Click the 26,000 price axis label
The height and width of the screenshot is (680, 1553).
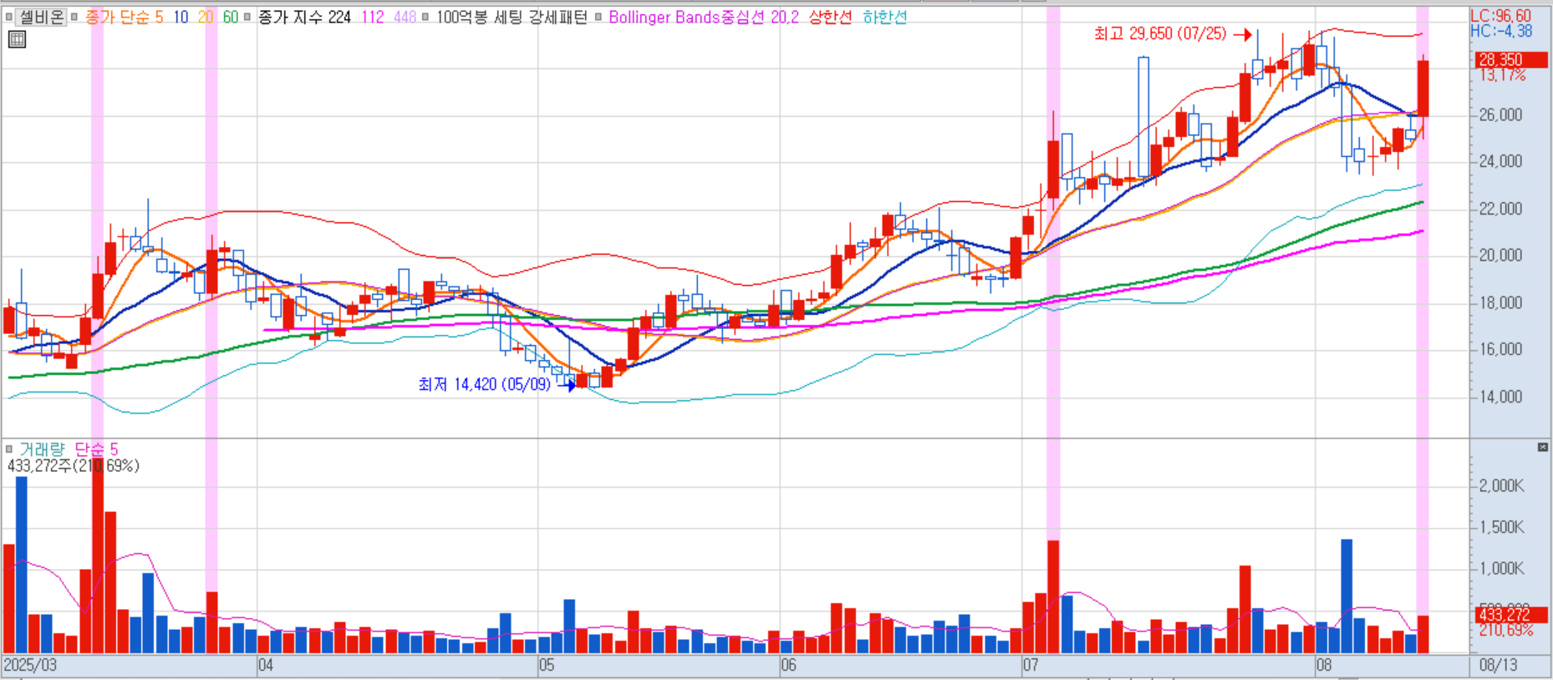[1500, 114]
